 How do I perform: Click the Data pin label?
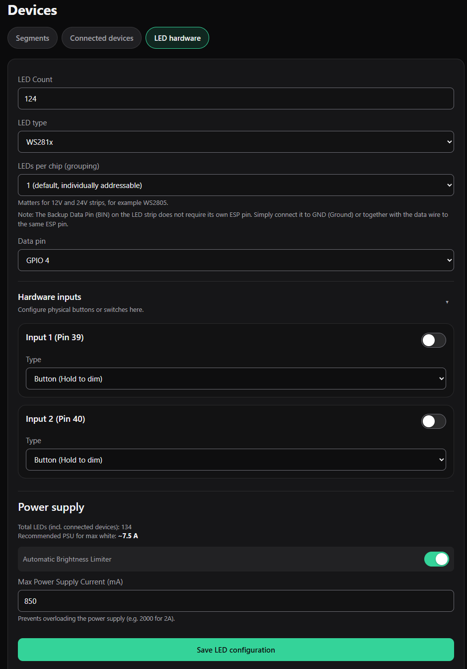tap(32, 241)
